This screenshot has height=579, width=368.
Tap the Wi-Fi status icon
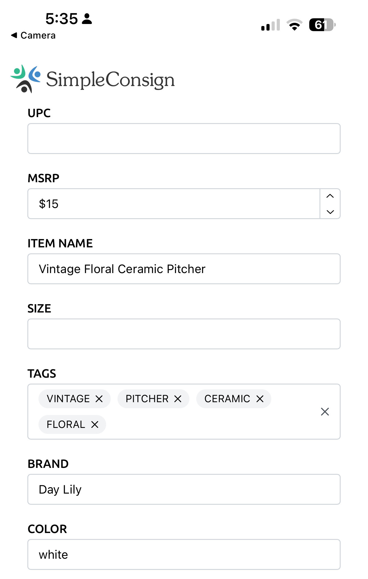click(294, 25)
